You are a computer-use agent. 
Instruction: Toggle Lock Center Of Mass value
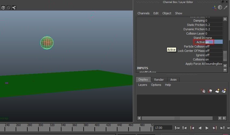pos(214,51)
